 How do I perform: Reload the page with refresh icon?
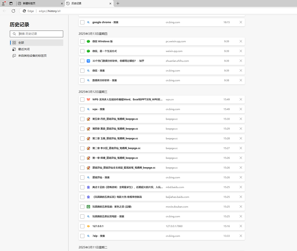pos(13,11)
